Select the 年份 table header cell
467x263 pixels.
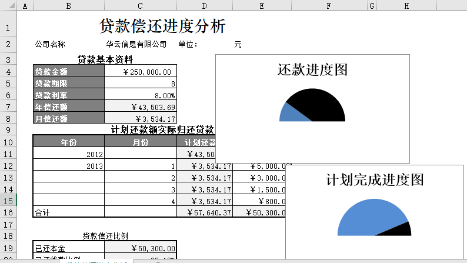click(69, 142)
